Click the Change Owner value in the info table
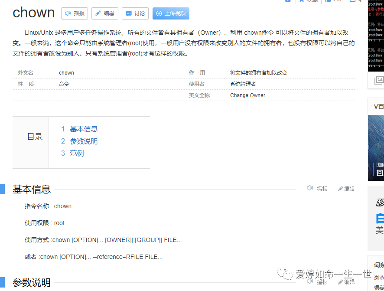This screenshot has height=291, width=384. (x=247, y=95)
